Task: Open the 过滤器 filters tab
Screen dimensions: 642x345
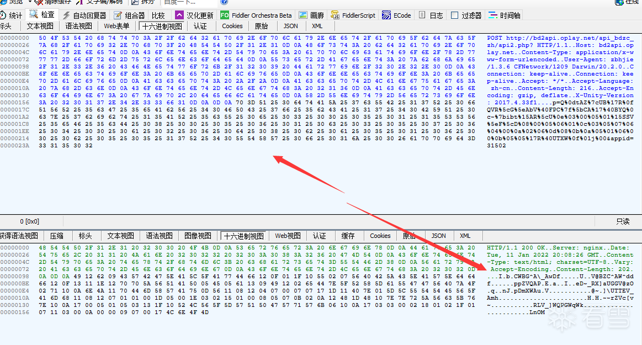Action: click(x=466, y=15)
